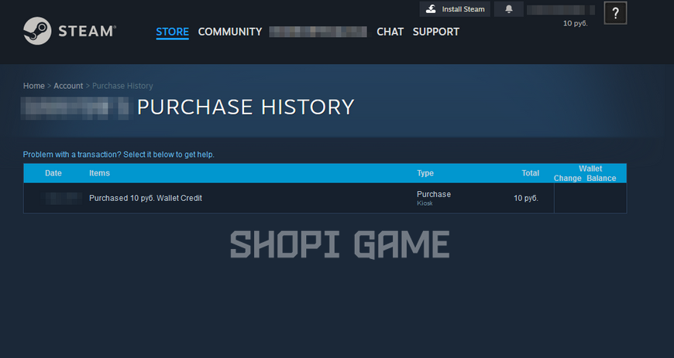Viewport: 674px width, 358px height.
Task: Open the Account breadcrumb link
Action: click(68, 86)
